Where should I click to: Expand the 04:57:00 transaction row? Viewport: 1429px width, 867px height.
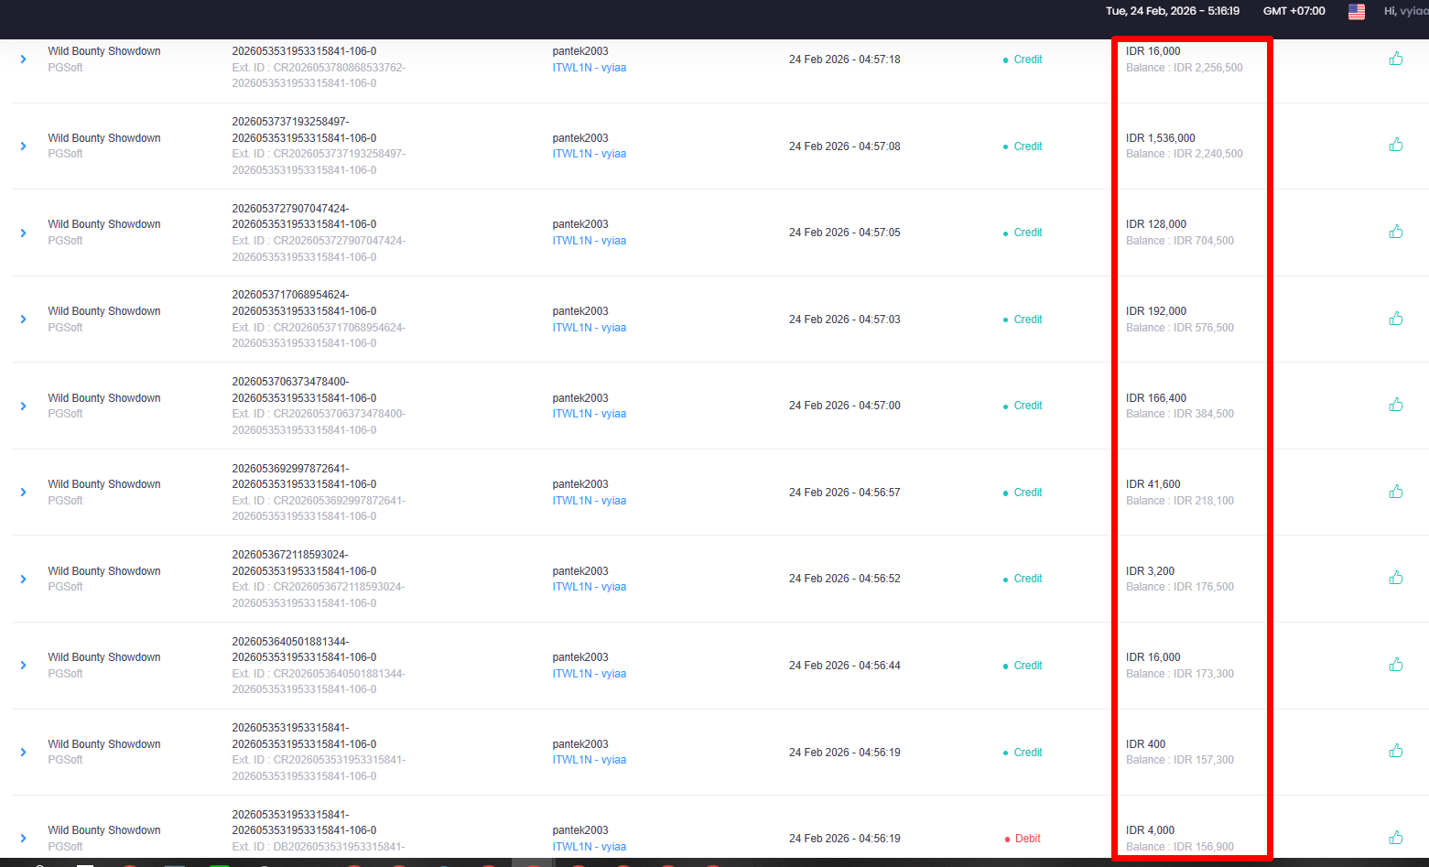pyautogui.click(x=24, y=406)
